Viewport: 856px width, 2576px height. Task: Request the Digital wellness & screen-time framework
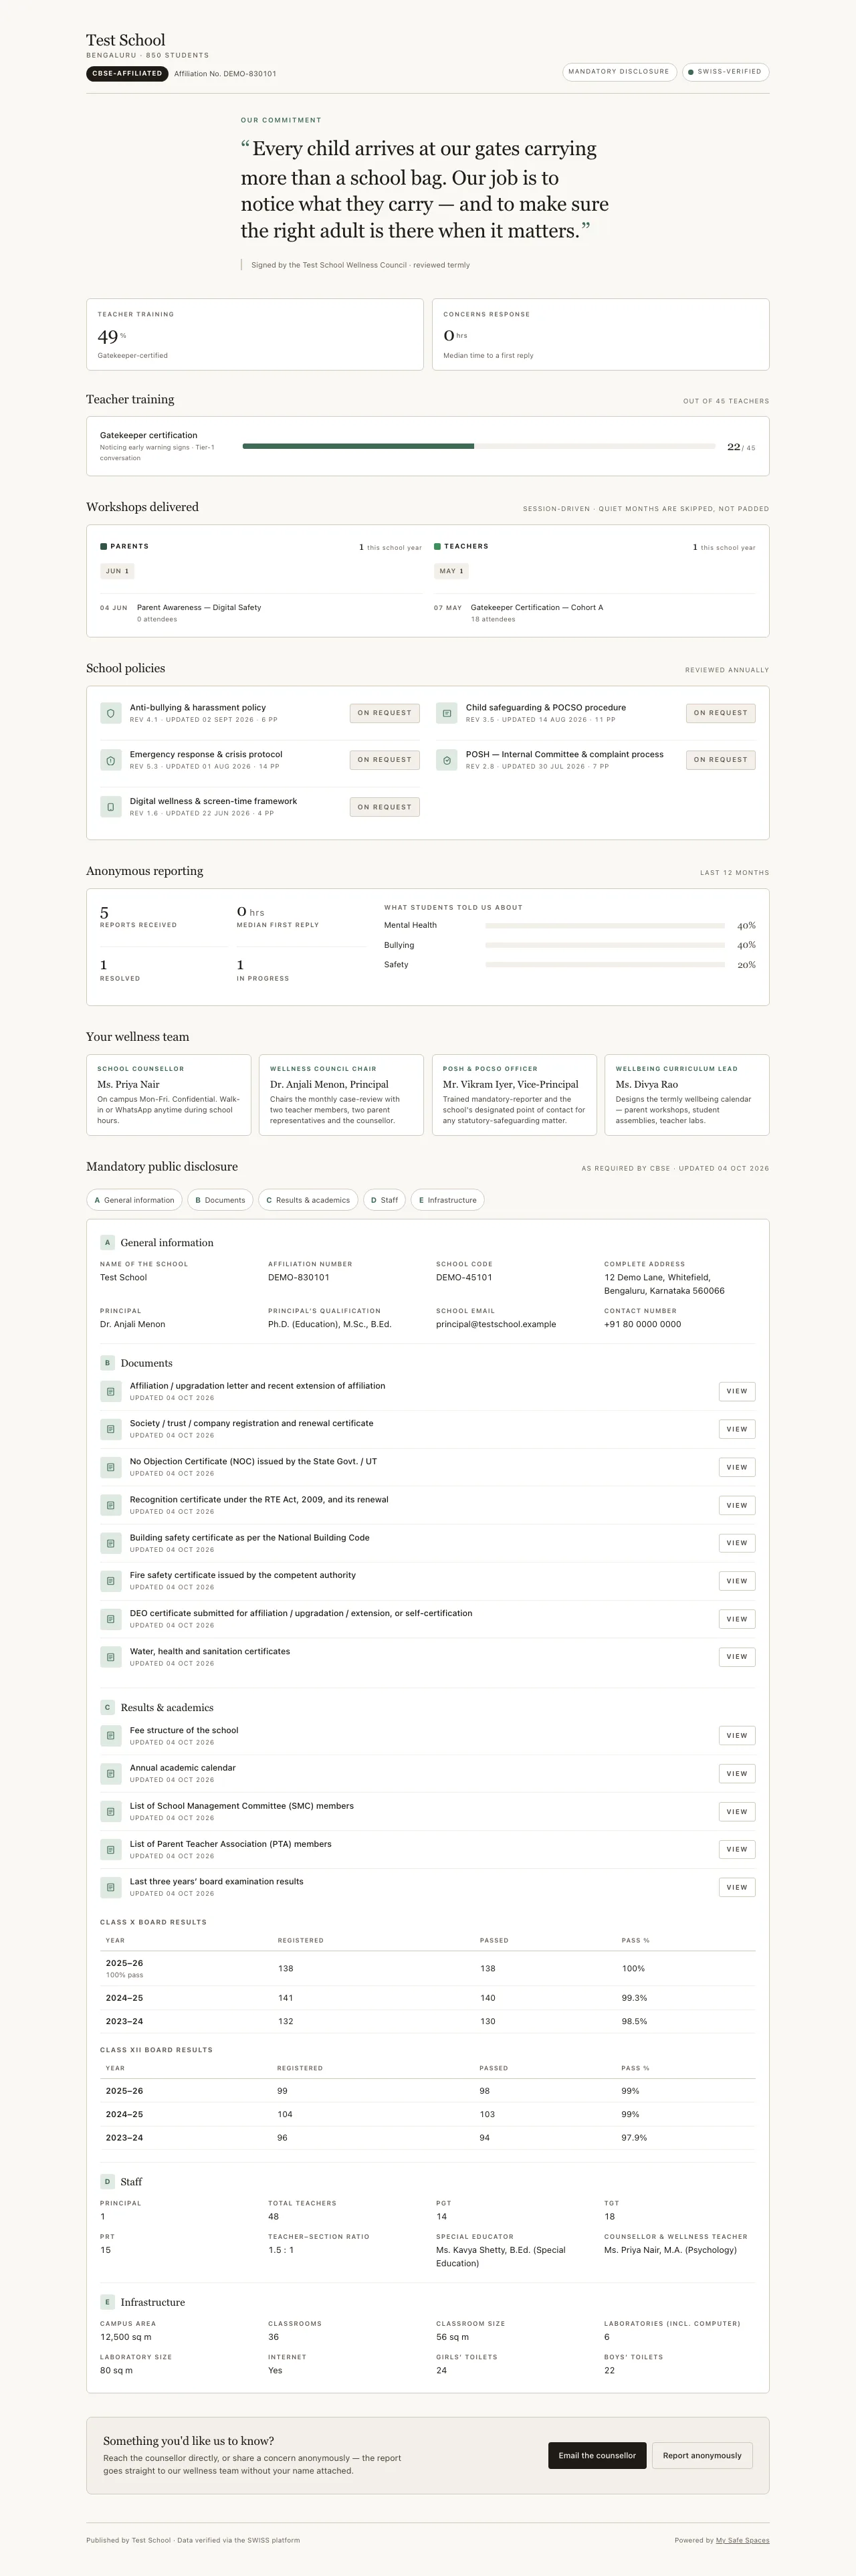click(385, 807)
